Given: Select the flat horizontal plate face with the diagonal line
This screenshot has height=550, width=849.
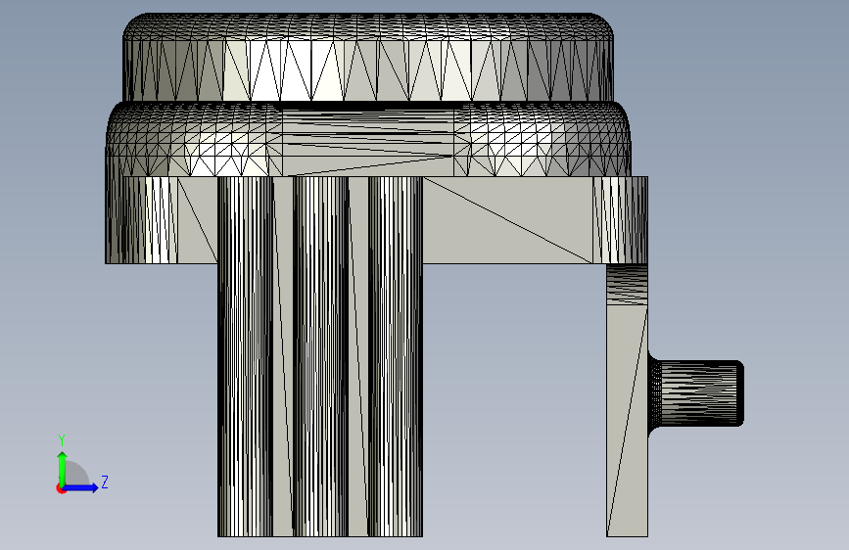Looking at the screenshot, I should tap(507, 220).
